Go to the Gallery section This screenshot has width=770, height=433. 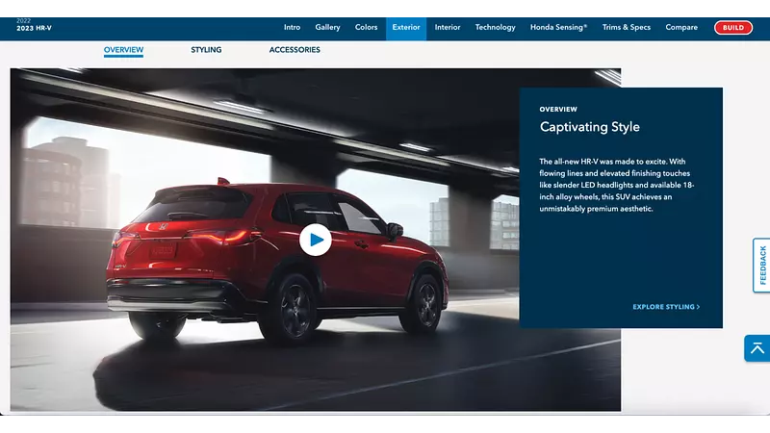pos(327,28)
